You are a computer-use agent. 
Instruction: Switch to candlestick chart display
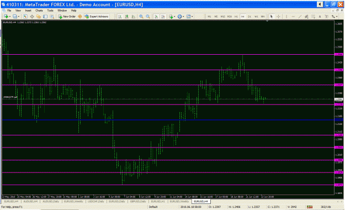pyautogui.click(x=127, y=17)
